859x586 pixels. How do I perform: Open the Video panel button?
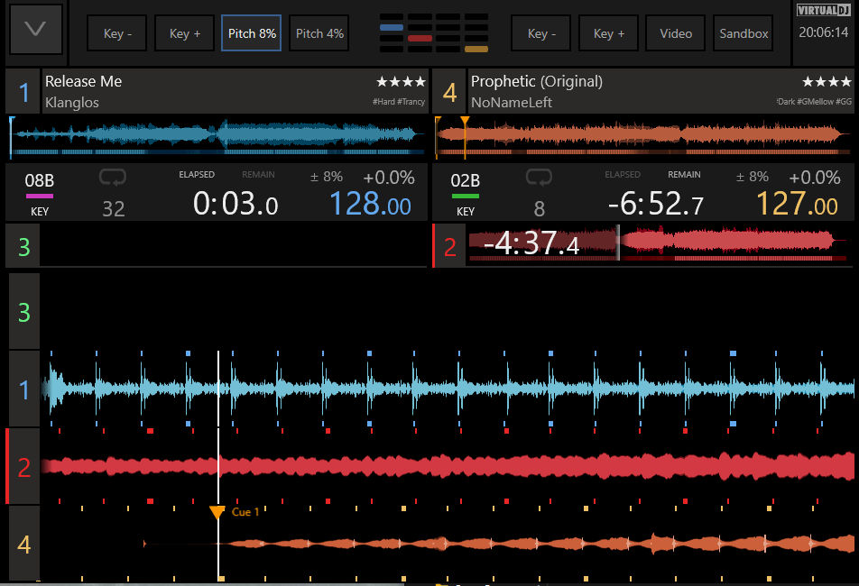click(676, 33)
